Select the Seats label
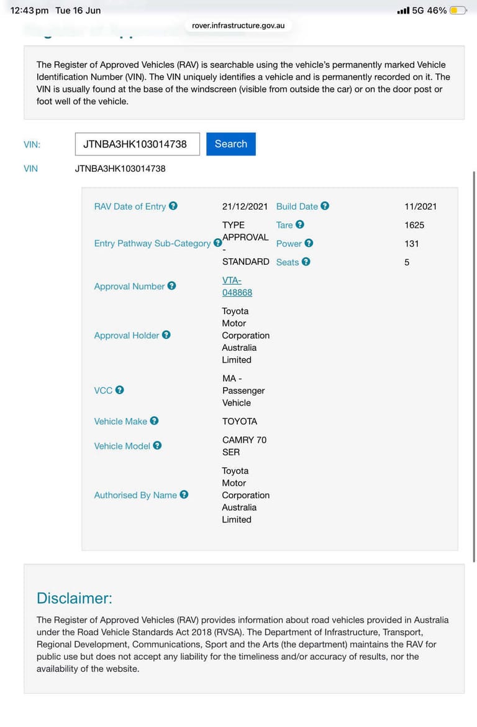The height and width of the screenshot is (727, 477). (x=288, y=262)
